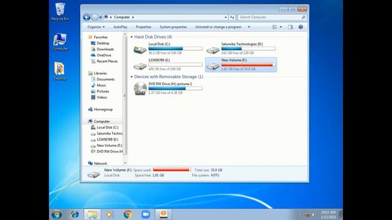392x220 pixels.
Task: Open the Help question mark icon
Action: click(301, 27)
